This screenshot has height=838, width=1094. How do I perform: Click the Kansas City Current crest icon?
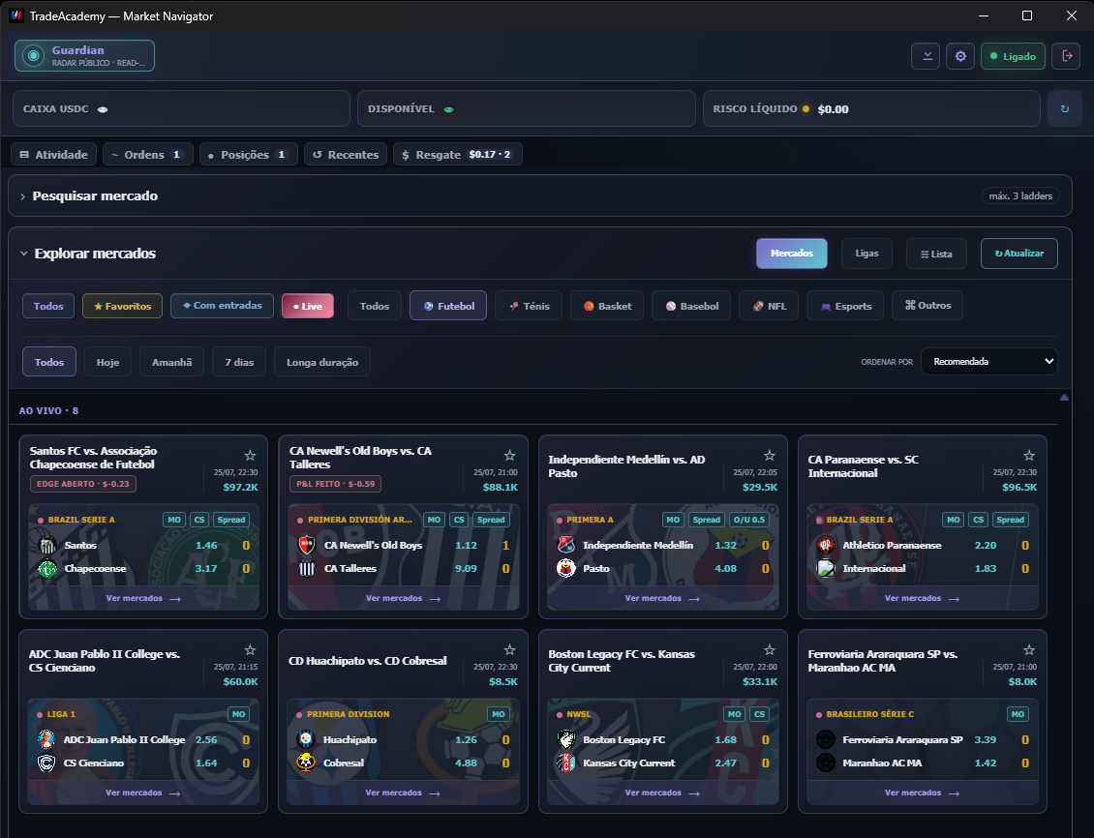tap(565, 763)
